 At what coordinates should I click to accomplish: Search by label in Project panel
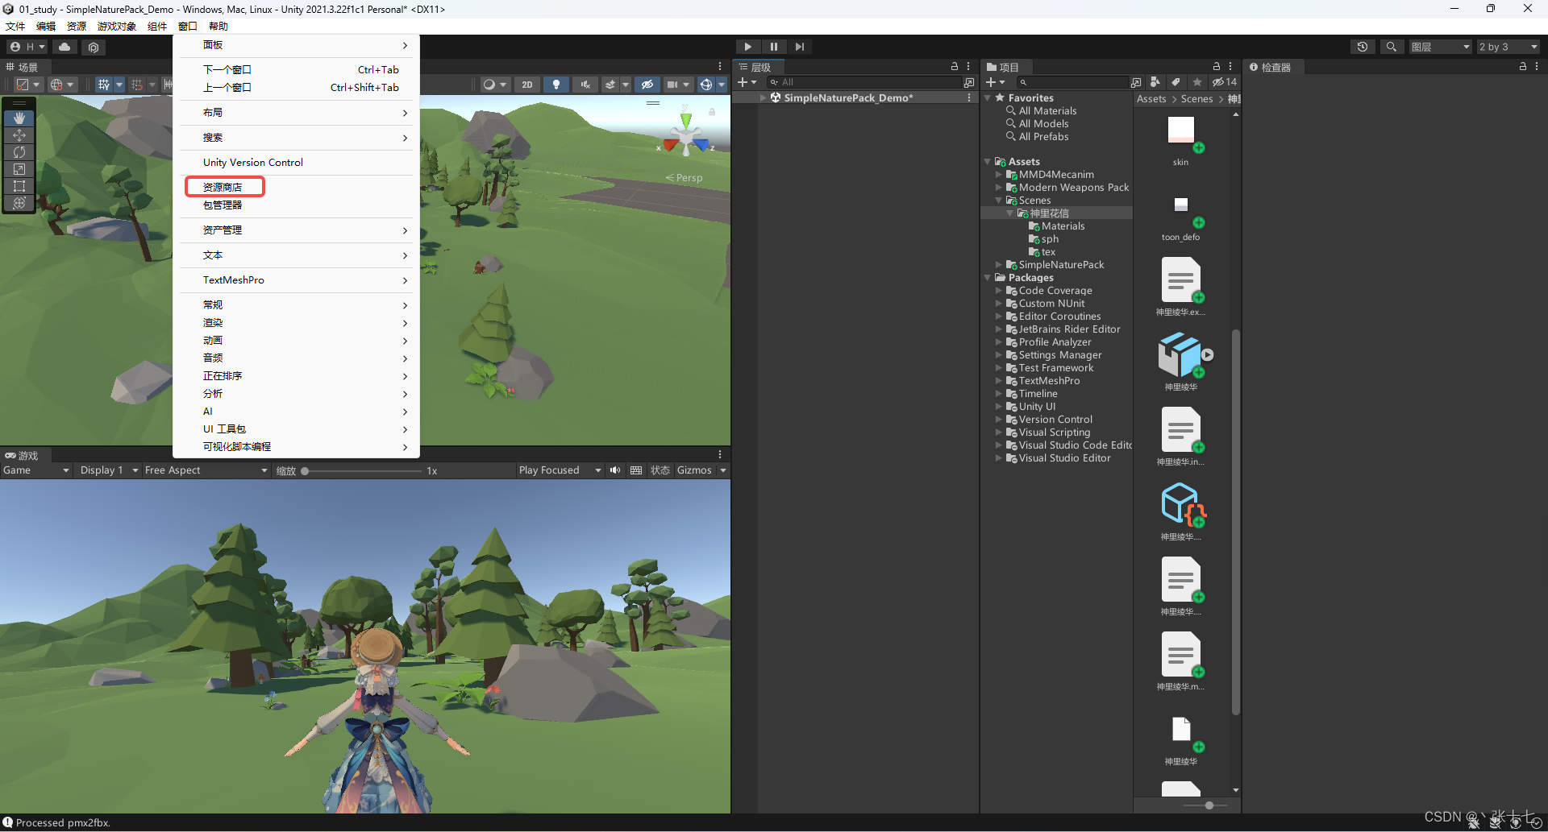coord(1176,82)
